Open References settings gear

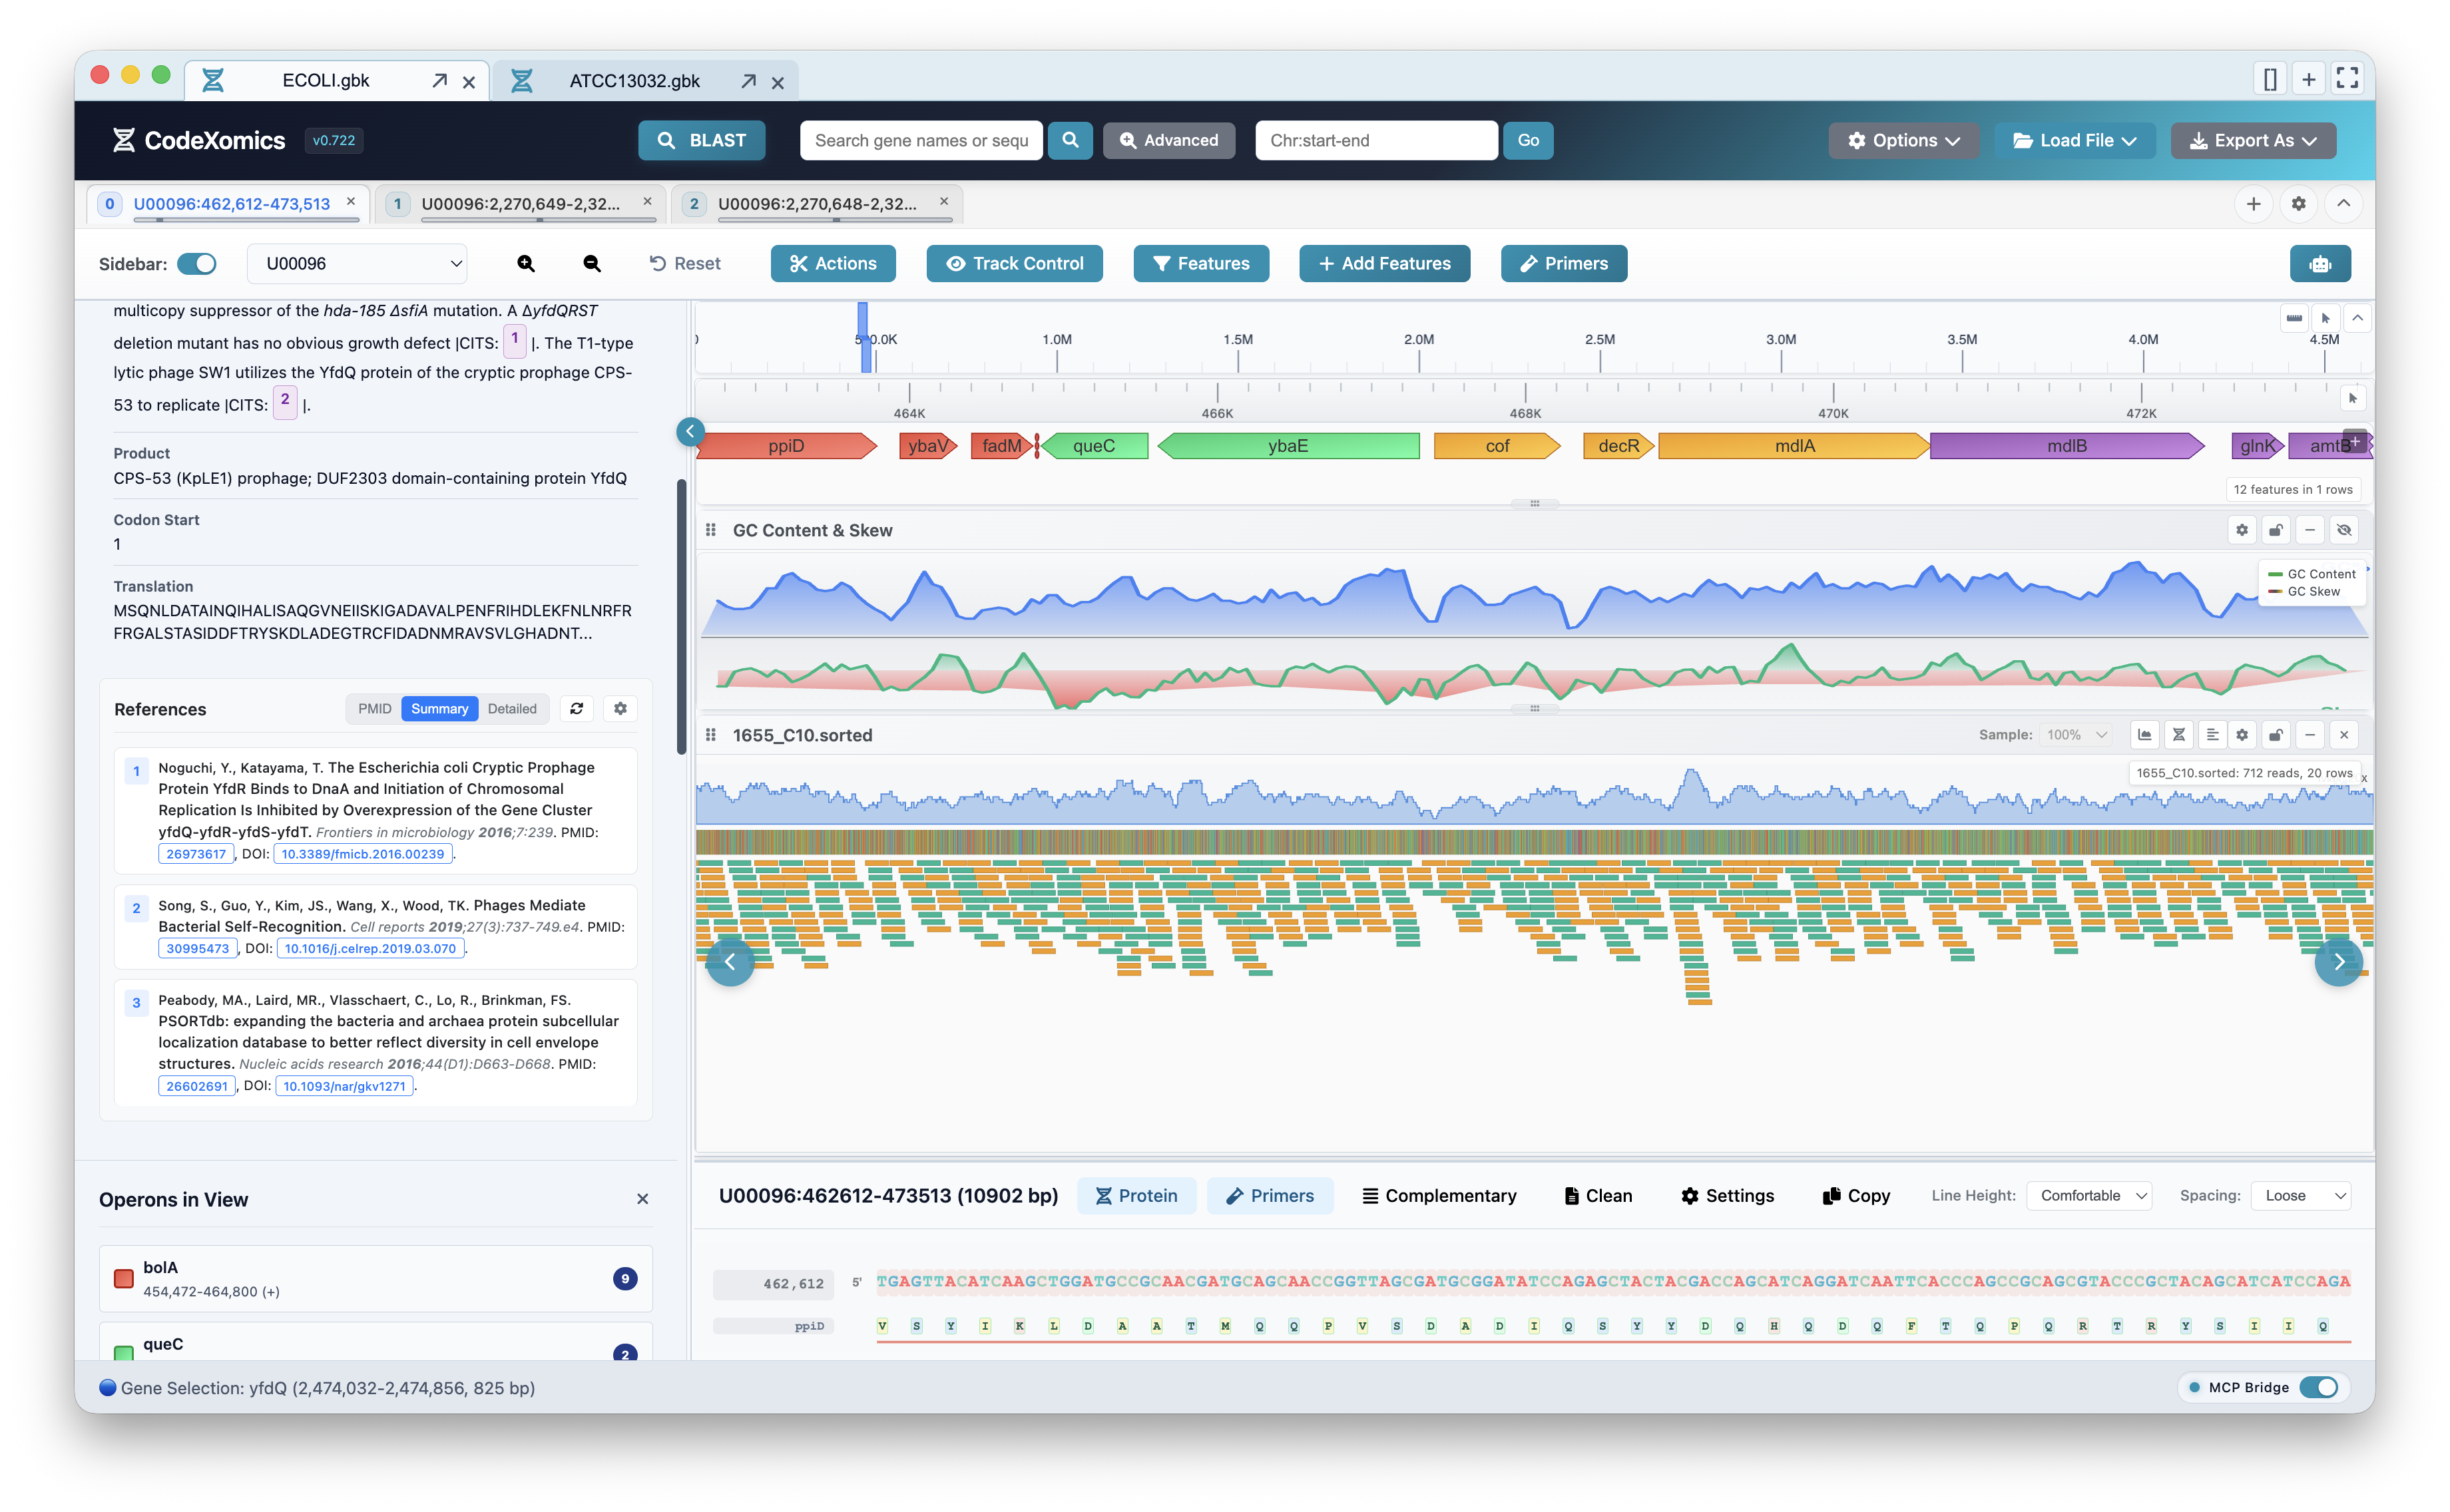pyautogui.click(x=620, y=709)
